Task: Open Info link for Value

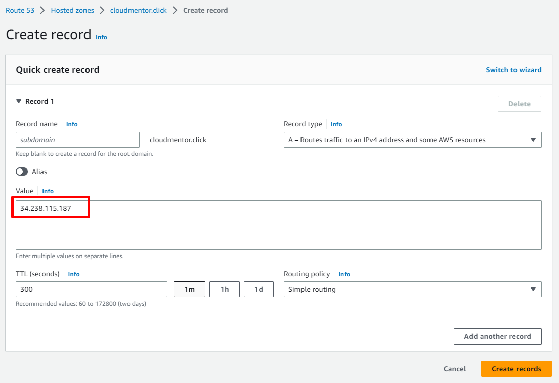Action: pyautogui.click(x=48, y=191)
